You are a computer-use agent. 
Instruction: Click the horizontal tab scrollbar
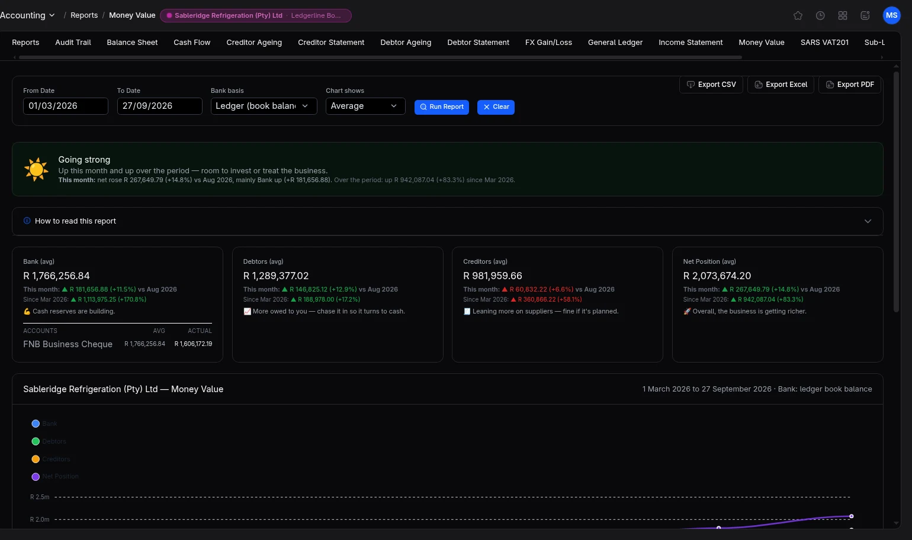point(380,57)
